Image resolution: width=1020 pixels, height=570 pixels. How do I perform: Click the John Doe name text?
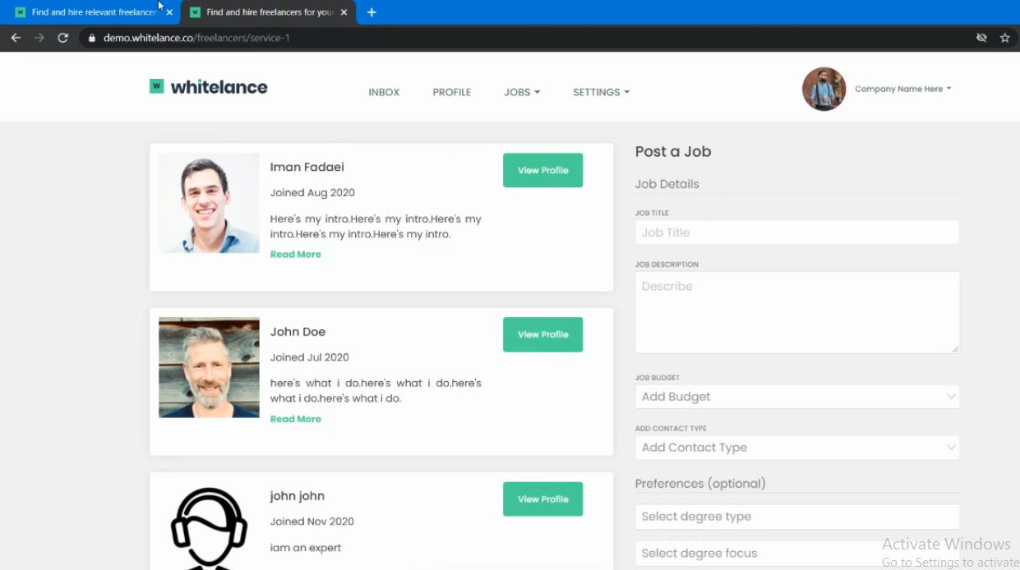pyautogui.click(x=298, y=332)
